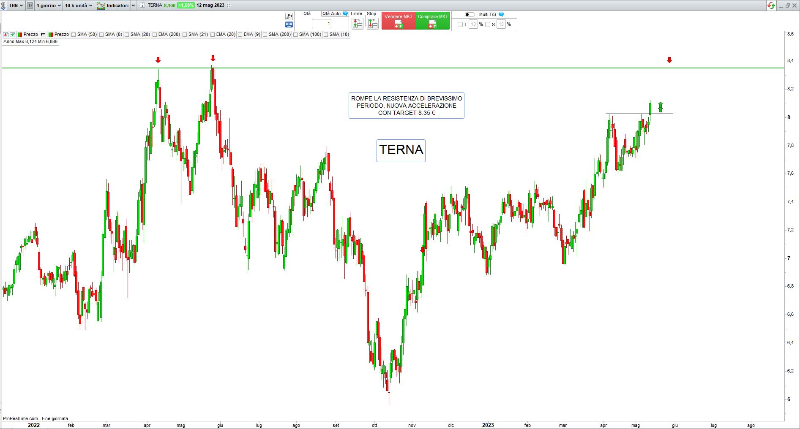
Task: Restore the chart window size
Action: point(787,5)
